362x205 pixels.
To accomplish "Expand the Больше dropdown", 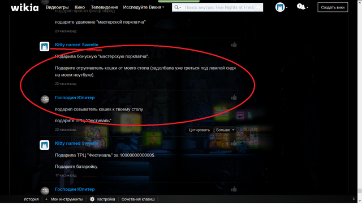I will (x=225, y=130).
